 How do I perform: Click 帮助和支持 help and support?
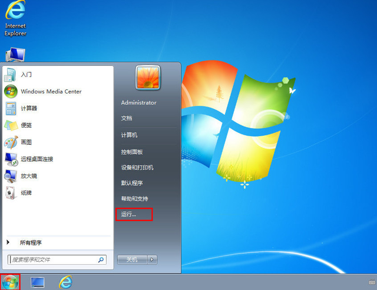point(135,199)
